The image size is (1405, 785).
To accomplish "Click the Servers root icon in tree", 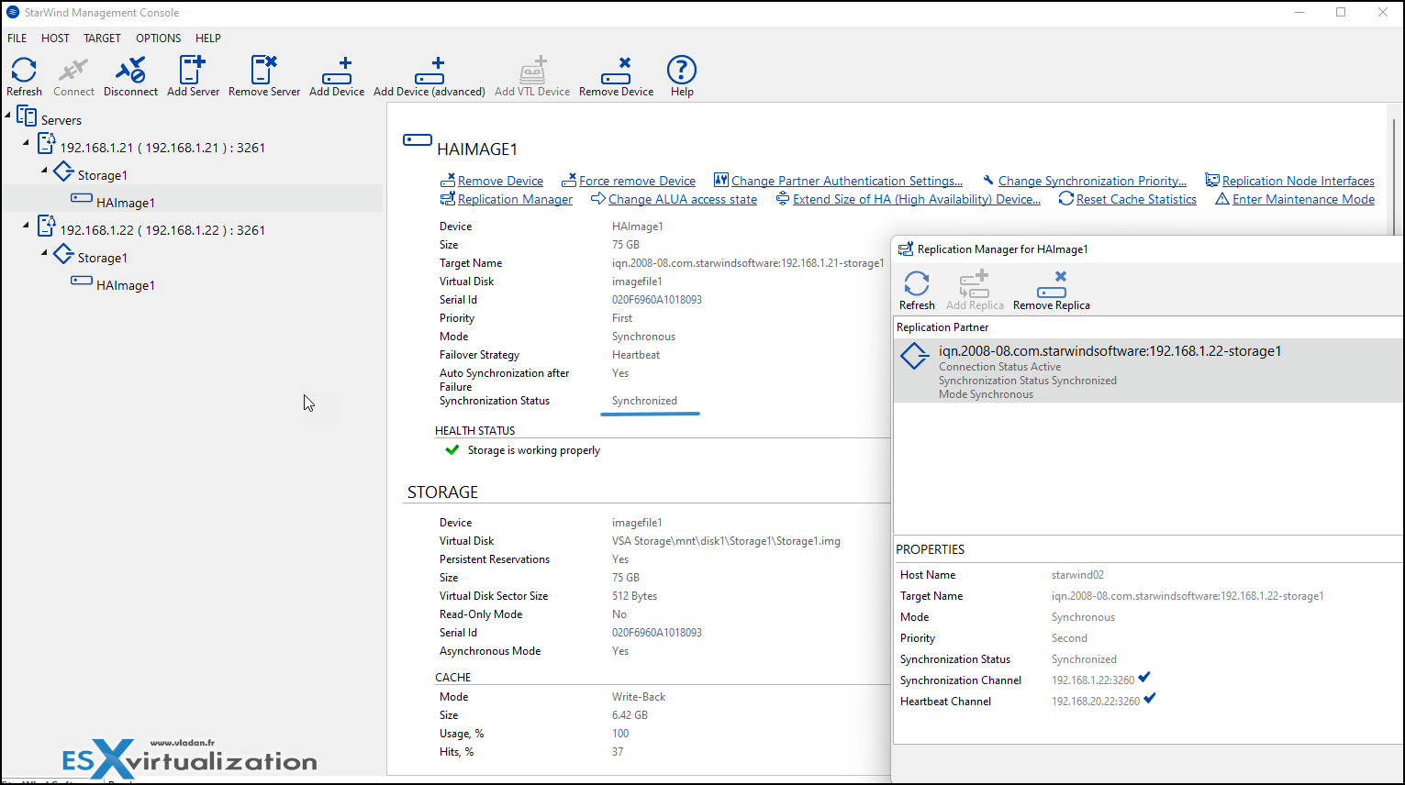I will click(x=27, y=117).
